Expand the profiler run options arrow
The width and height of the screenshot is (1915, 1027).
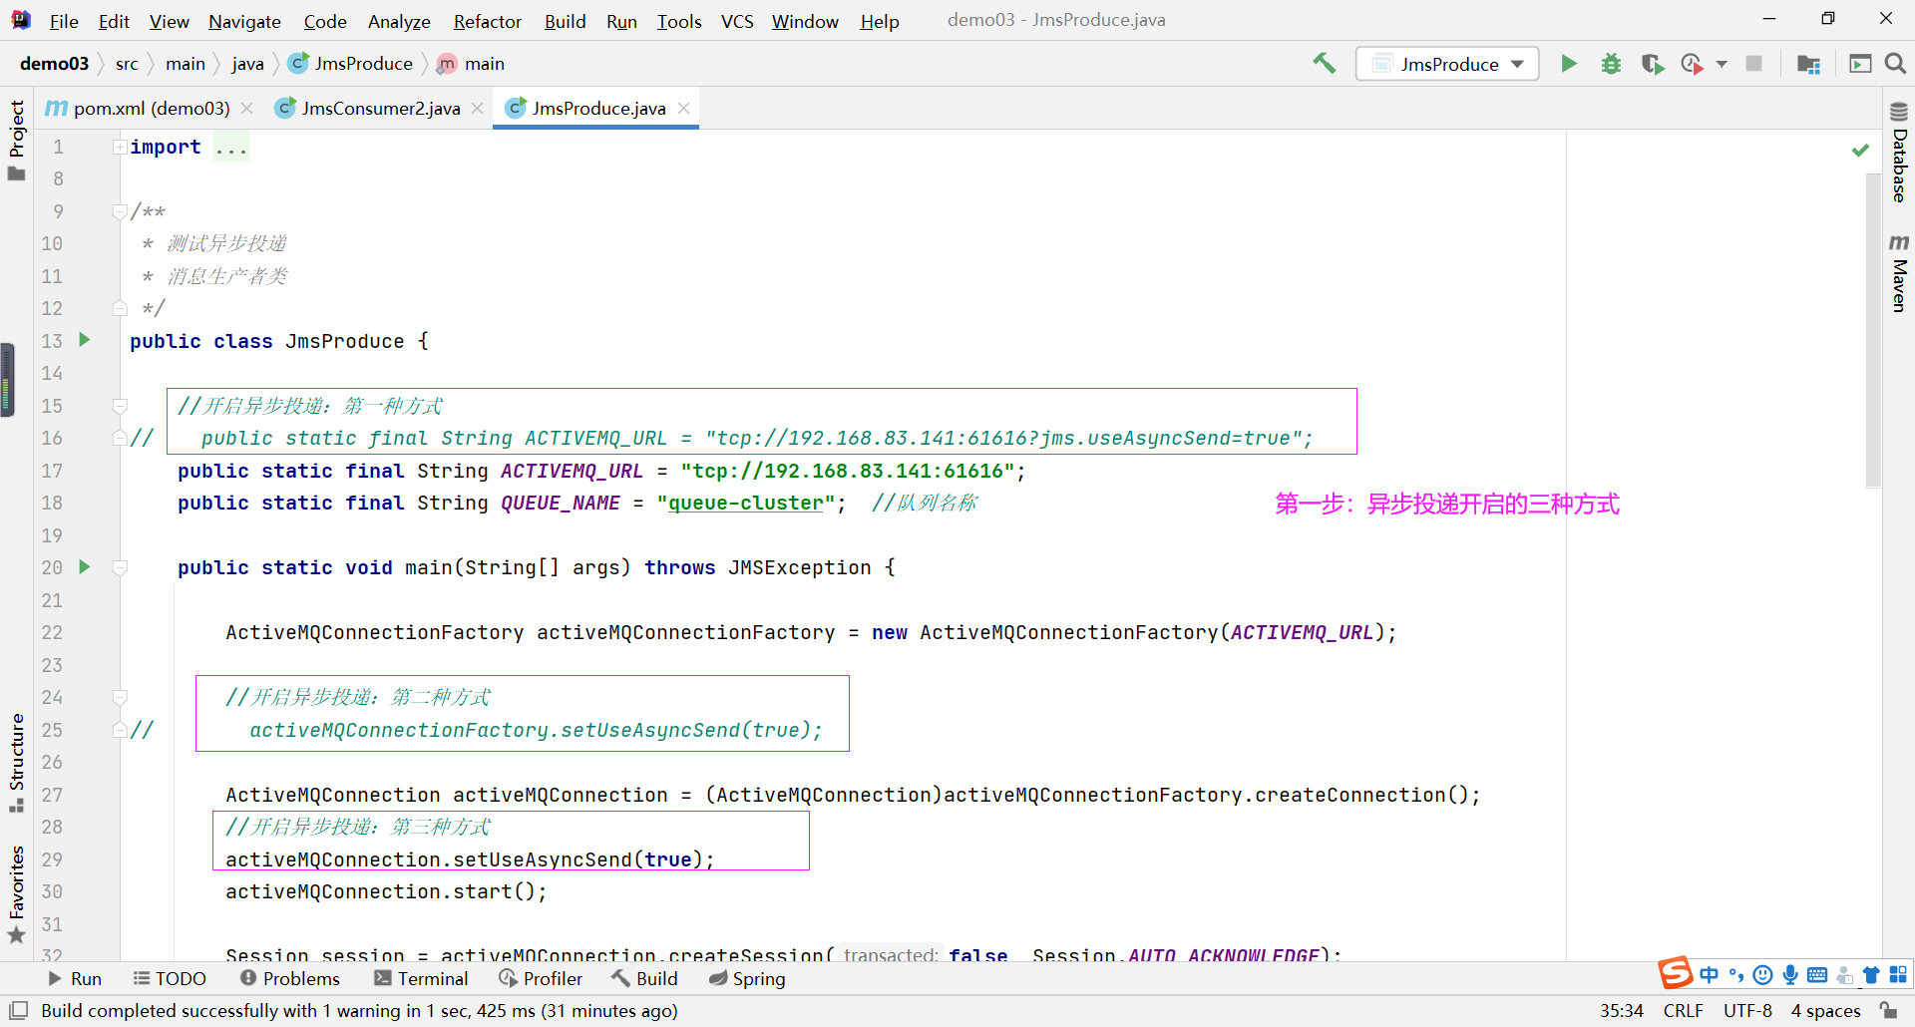(1722, 64)
